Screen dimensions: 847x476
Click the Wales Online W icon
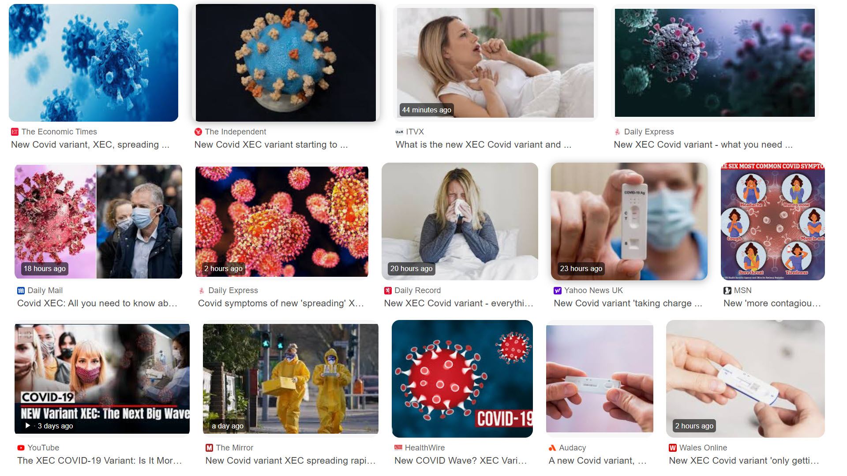pyautogui.click(x=673, y=448)
